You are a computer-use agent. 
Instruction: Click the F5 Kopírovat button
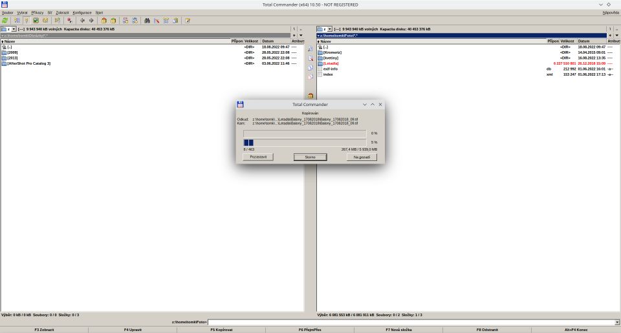tap(221, 329)
